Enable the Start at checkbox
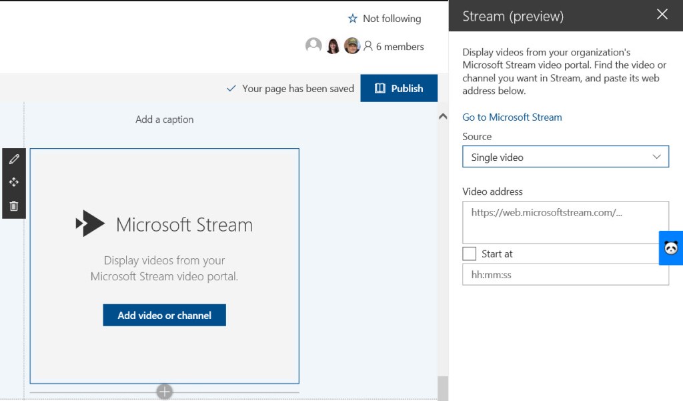 point(469,254)
